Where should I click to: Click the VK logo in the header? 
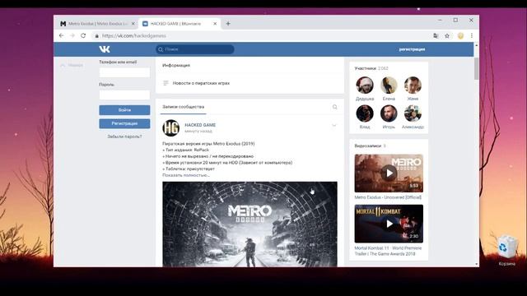tap(105, 49)
